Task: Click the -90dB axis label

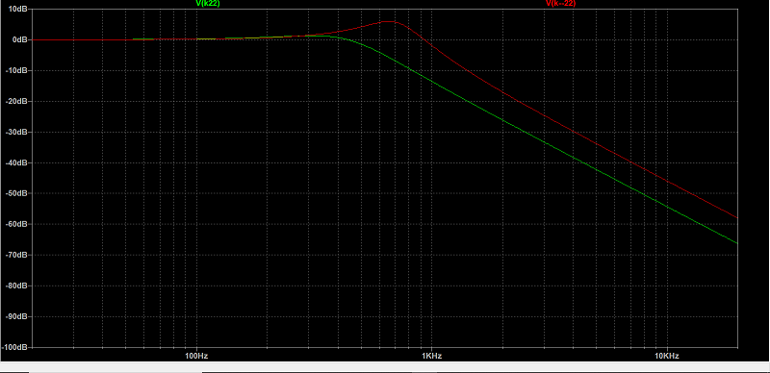Action: pos(16,316)
